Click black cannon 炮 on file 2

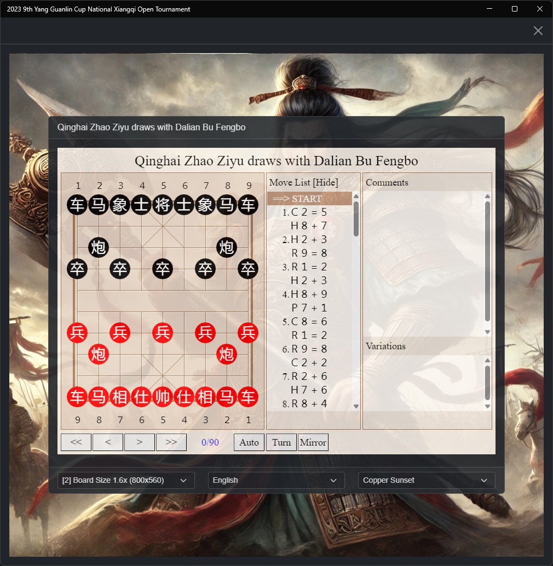point(99,247)
